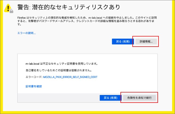The width and height of the screenshot is (175, 114).
Task: Click the gray footer bar of the details panel
Action: tap(58, 98)
